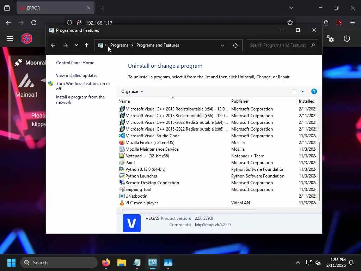The image size is (361, 271).
Task: Refresh the Programs and Features list
Action: click(x=235, y=46)
